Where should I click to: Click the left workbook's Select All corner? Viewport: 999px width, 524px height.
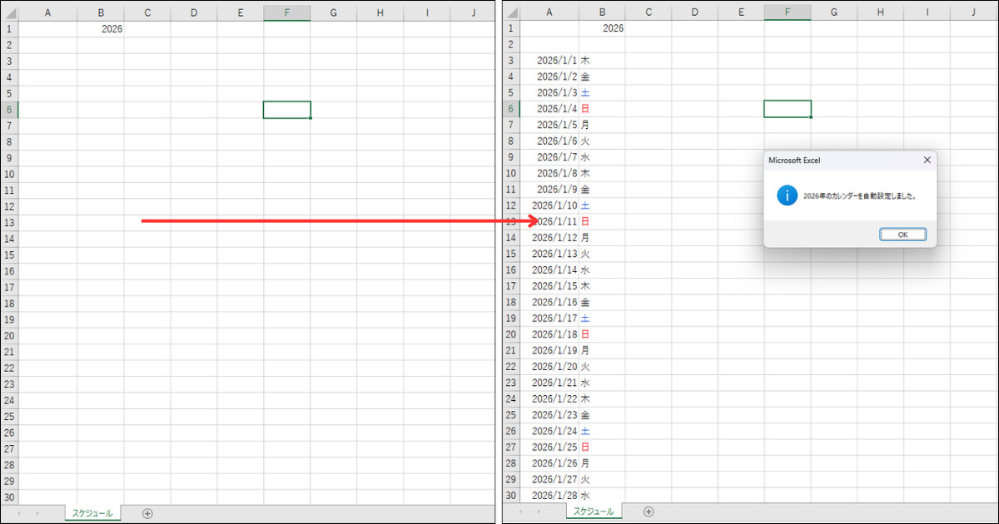tap(10, 12)
